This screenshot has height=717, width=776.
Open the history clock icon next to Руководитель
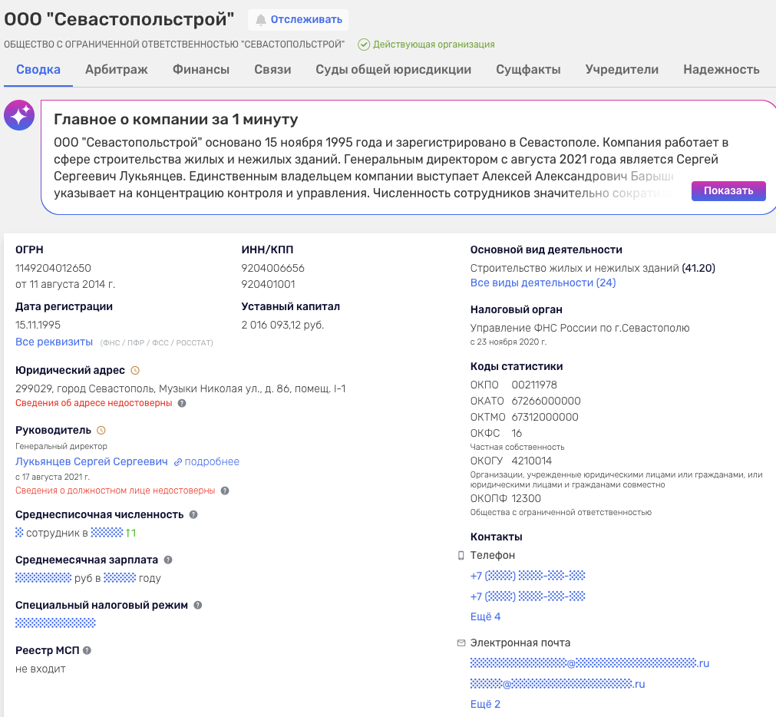pyautogui.click(x=101, y=431)
